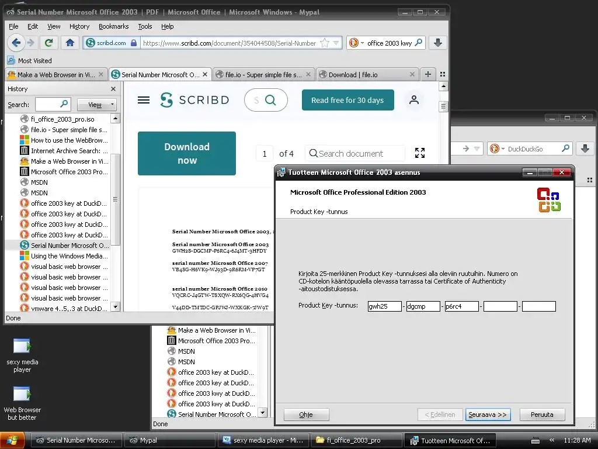Screen dimensions: 598x449
Task: Click History sidebar scrollbar up arrow
Action: point(115,119)
